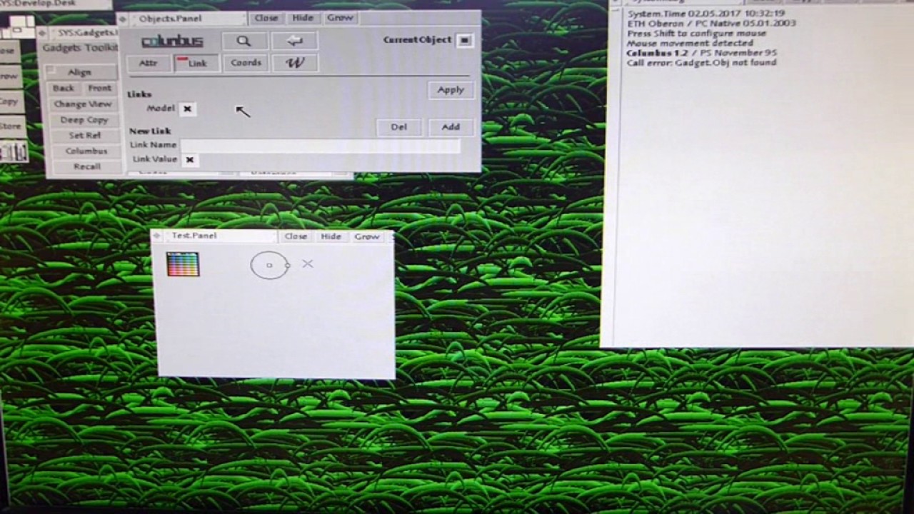The height and width of the screenshot is (514, 914).
Task: Click the circle gadget in Test.Panel
Action: (x=269, y=265)
